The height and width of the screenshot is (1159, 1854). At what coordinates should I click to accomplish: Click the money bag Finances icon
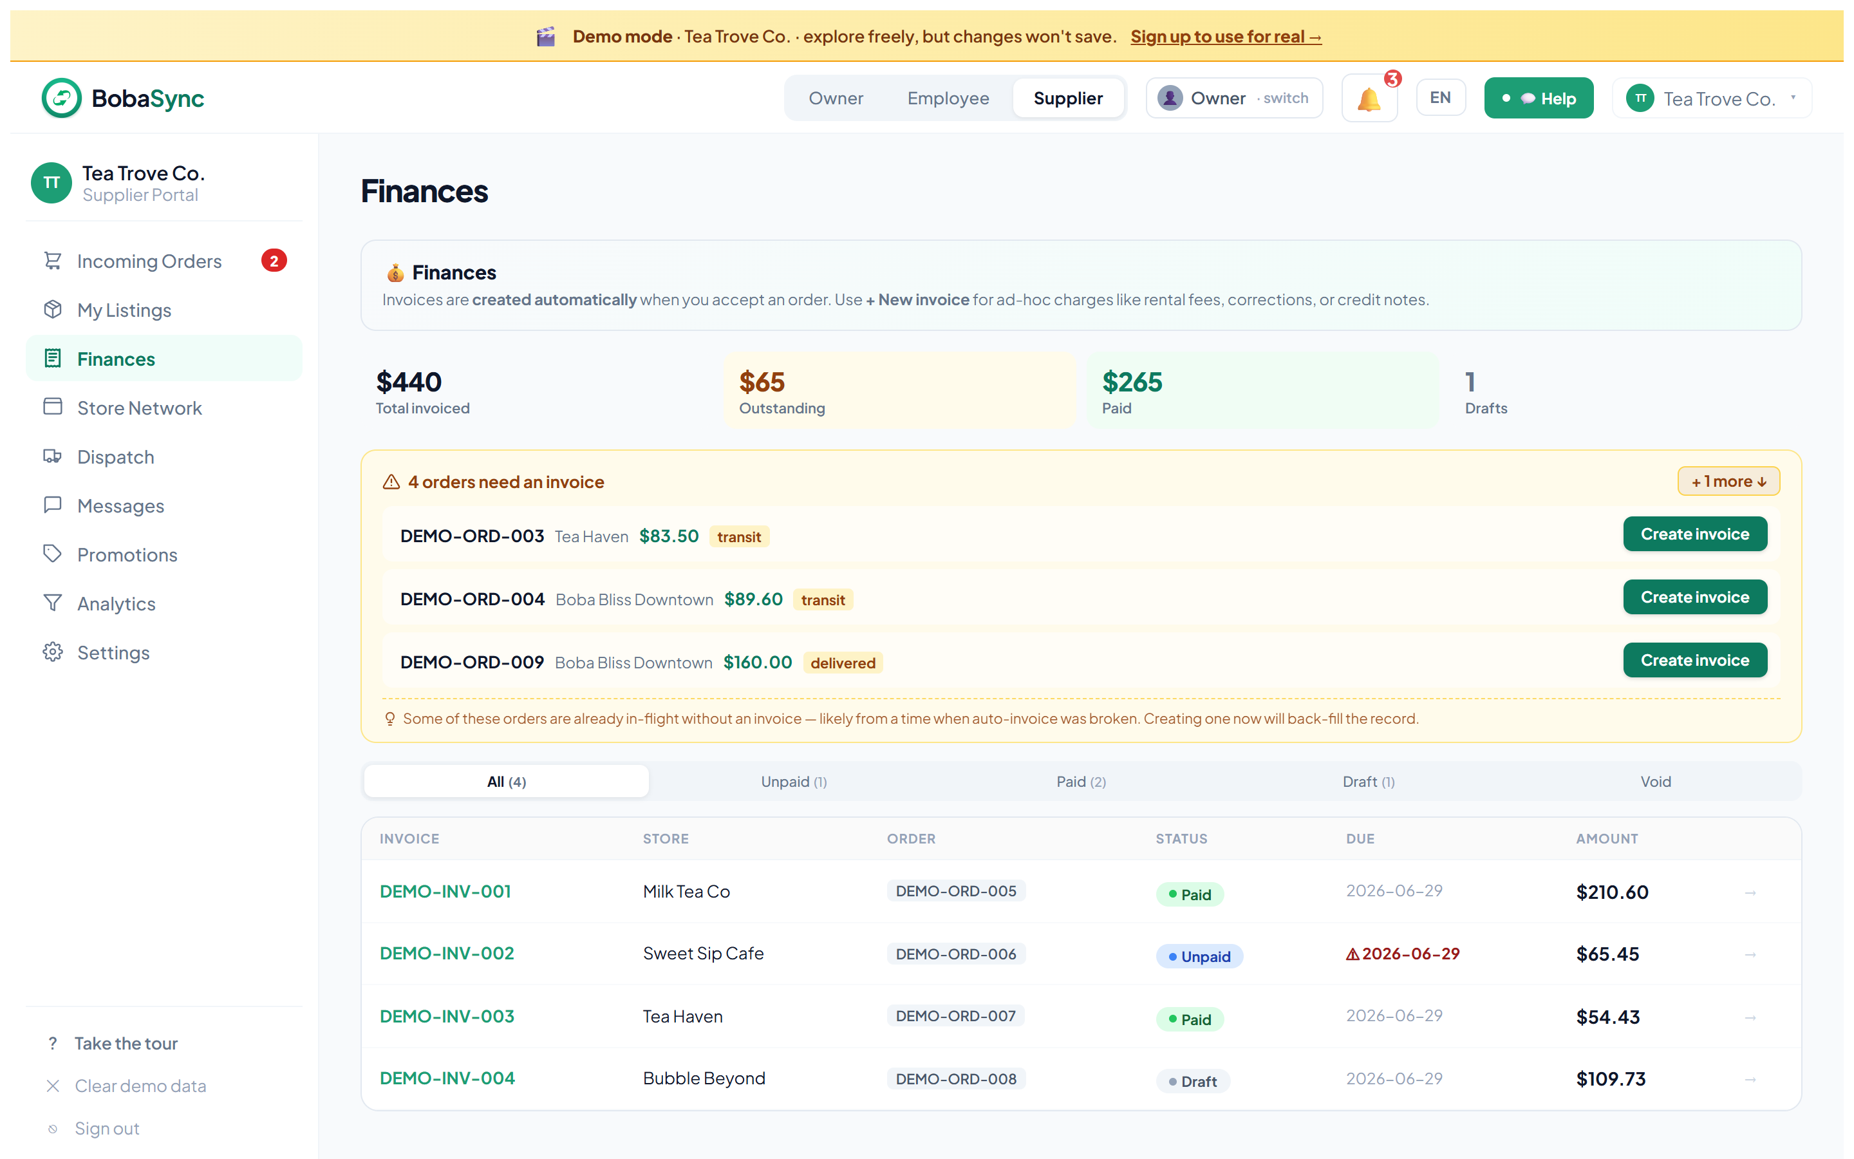[x=395, y=273]
